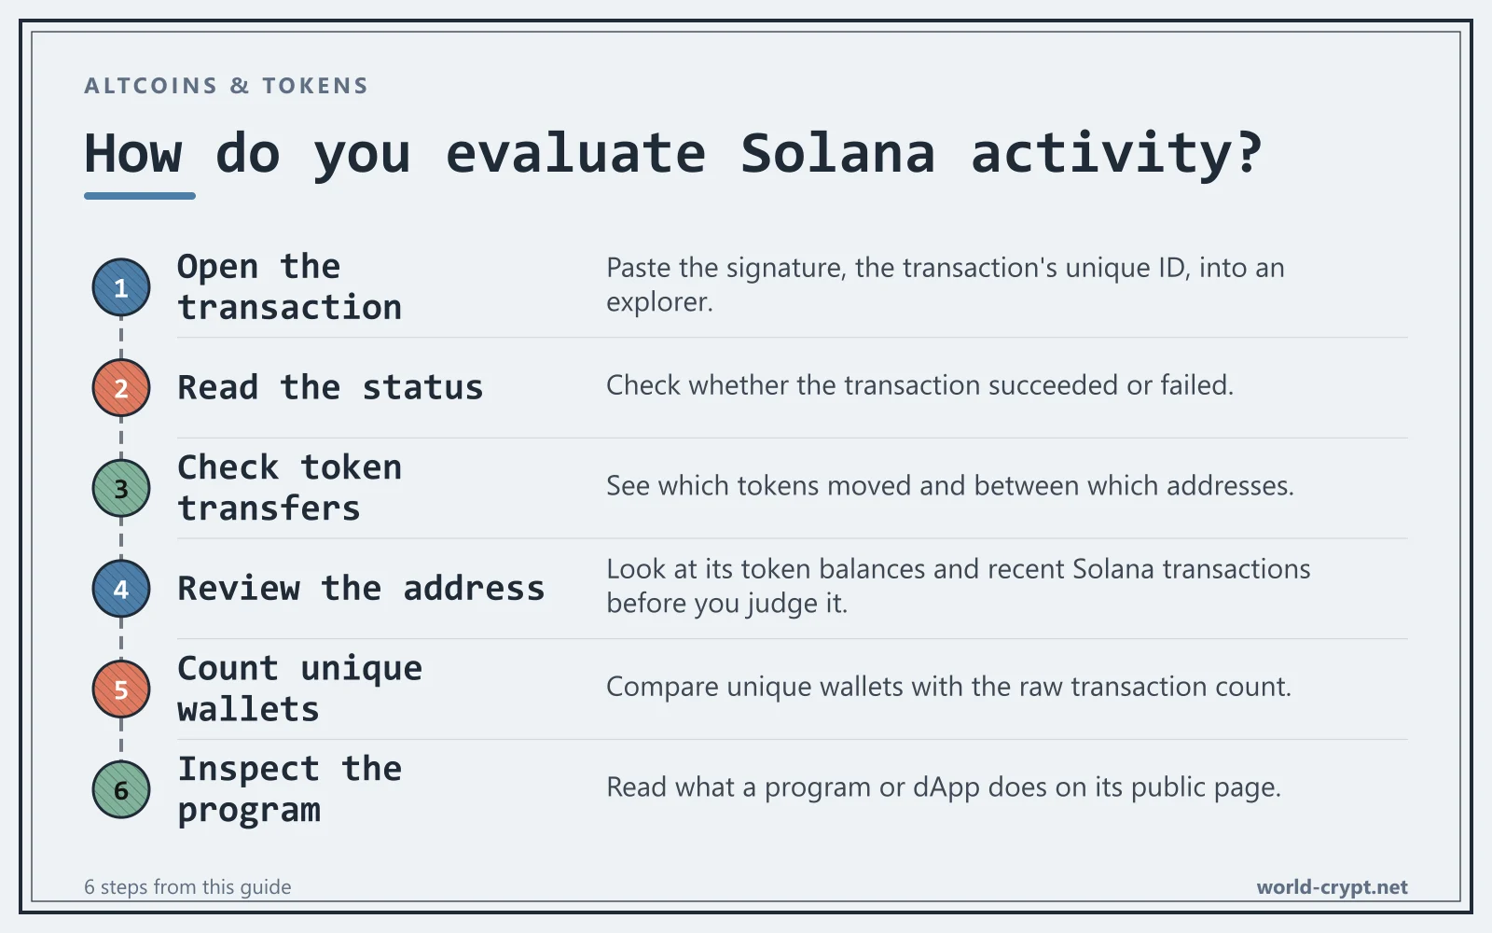
Task: Open the world-crypt.net site link
Action: (x=1332, y=887)
